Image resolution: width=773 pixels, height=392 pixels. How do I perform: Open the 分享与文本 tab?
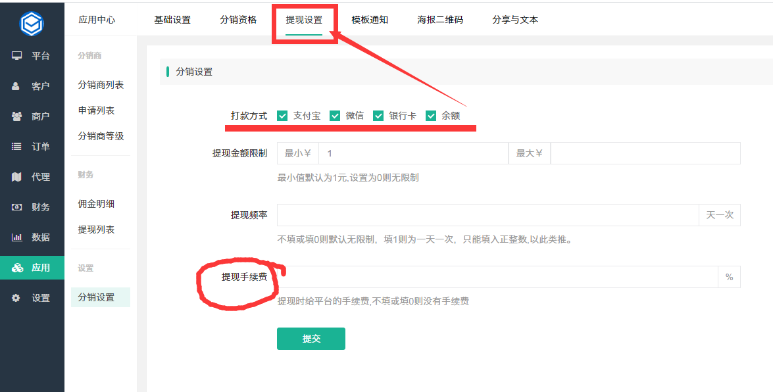[x=515, y=20]
